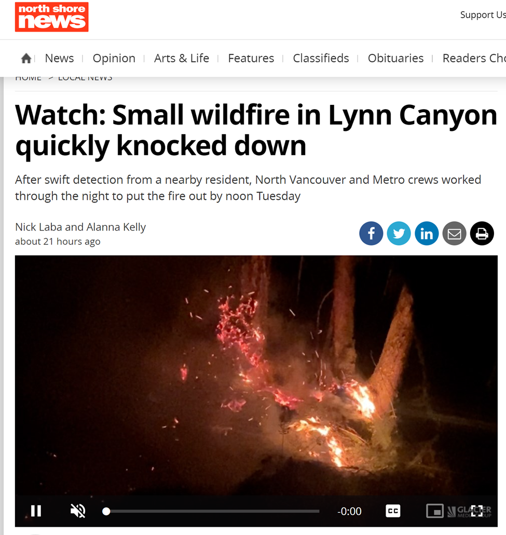Open the Features section
506x535 pixels.
click(x=251, y=58)
